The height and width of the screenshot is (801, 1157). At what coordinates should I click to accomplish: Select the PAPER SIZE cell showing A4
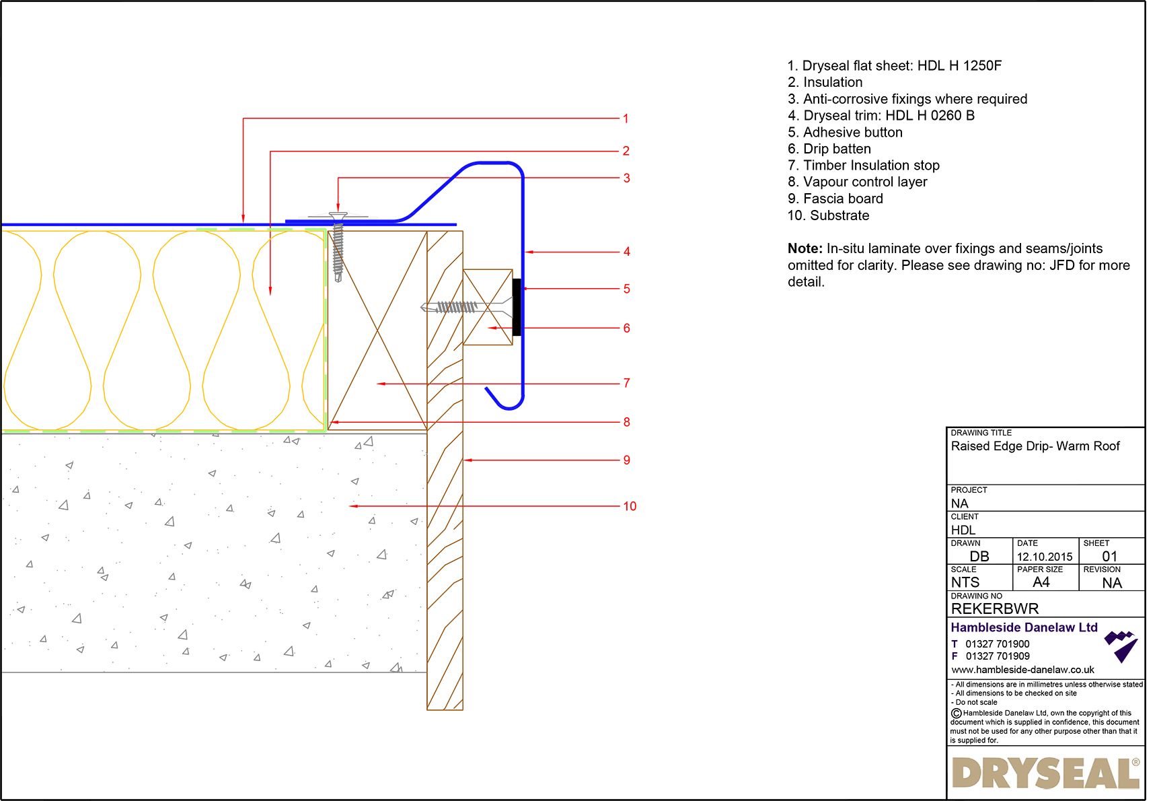point(1041,582)
